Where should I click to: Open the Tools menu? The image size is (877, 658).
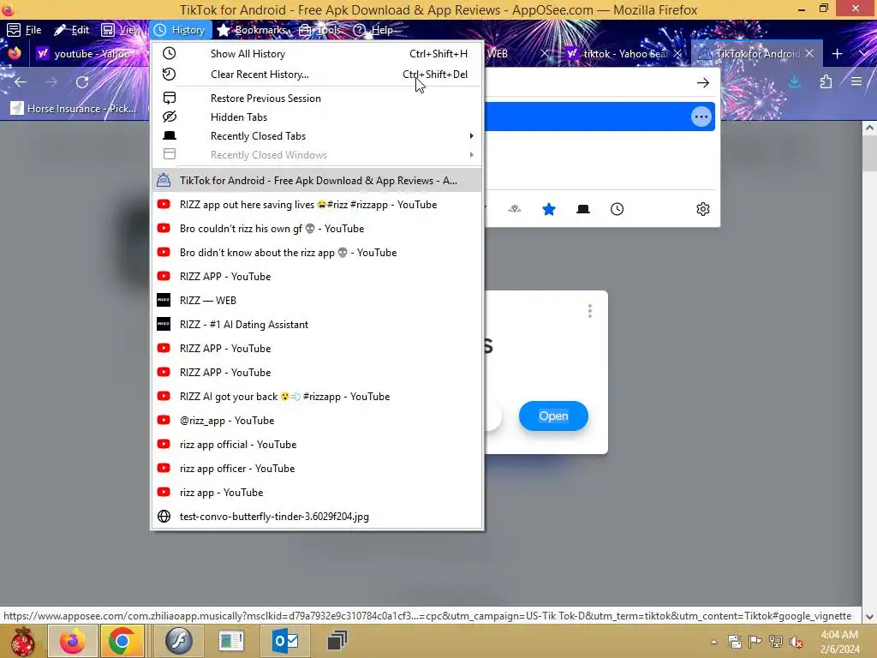coord(320,30)
